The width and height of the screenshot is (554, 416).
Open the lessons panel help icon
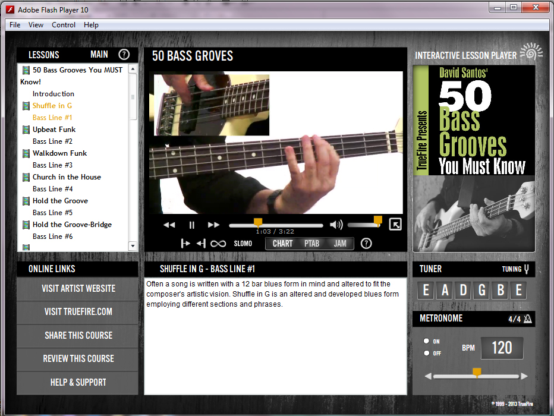(x=124, y=55)
